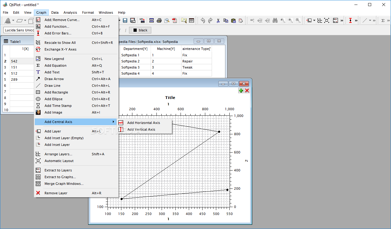Image resolution: width=391 pixels, height=229 pixels.
Task: Click Machine[Y] column header
Action: [166, 49]
